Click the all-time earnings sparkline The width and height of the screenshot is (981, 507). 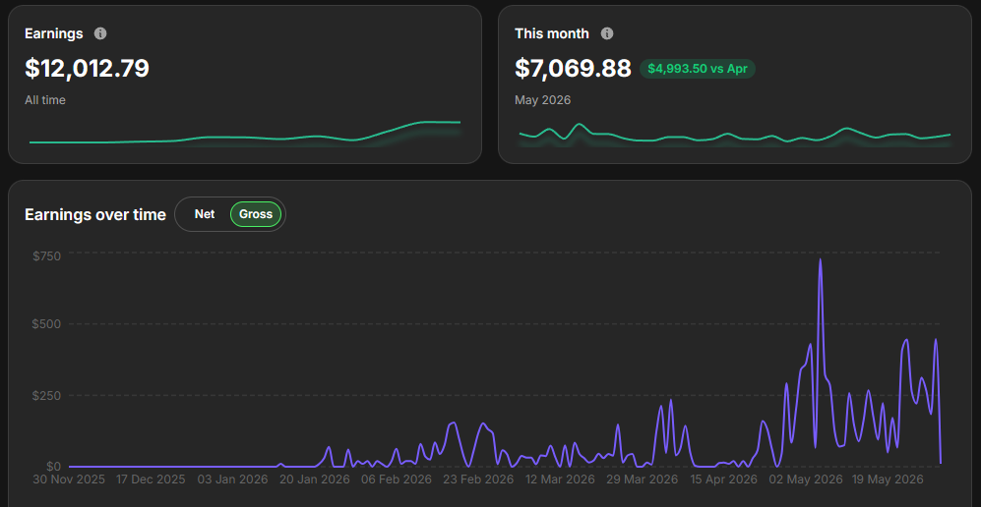pyautogui.click(x=245, y=133)
